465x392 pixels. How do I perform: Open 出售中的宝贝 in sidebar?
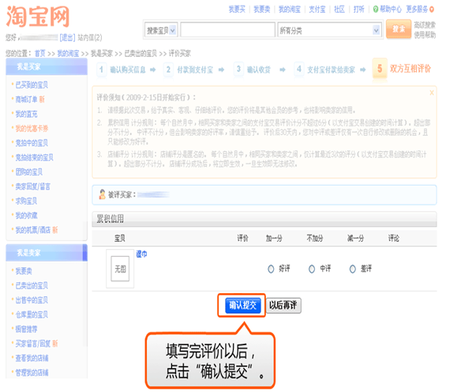[x=32, y=300]
